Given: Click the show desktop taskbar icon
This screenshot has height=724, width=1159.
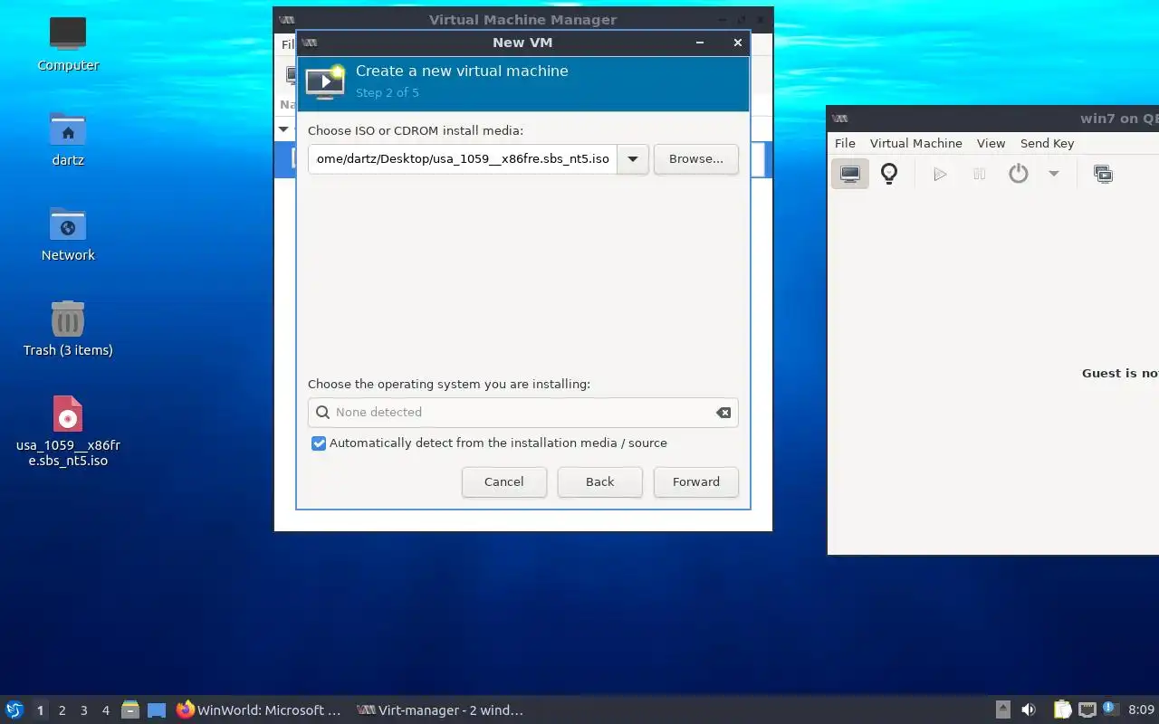Looking at the screenshot, I should tap(157, 710).
